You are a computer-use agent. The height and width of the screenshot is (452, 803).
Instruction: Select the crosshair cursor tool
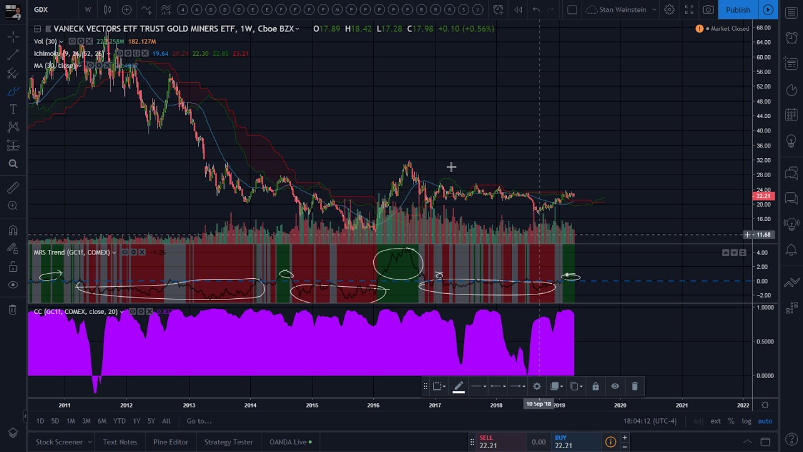[x=13, y=38]
